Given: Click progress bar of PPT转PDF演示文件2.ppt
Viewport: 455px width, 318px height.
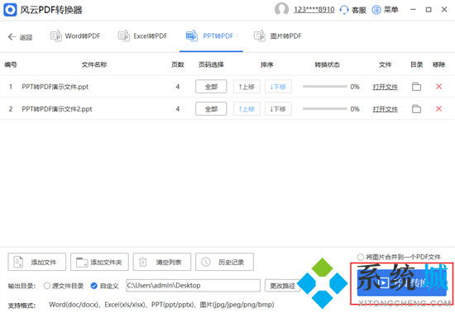Looking at the screenshot, I should coord(325,109).
